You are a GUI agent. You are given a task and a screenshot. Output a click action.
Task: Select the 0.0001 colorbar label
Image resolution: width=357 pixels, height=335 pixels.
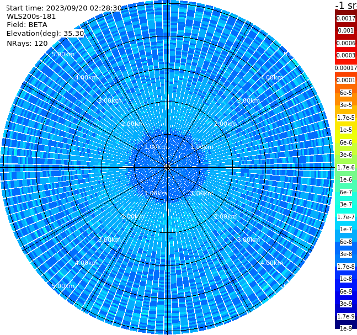pyautogui.click(x=346, y=80)
